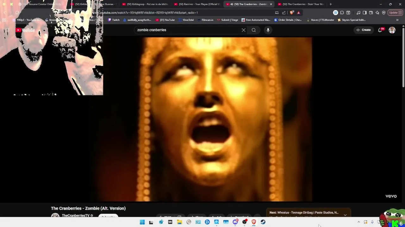Open the TV extension icon in toolbar
This screenshot has width=405, height=227.
[335, 13]
